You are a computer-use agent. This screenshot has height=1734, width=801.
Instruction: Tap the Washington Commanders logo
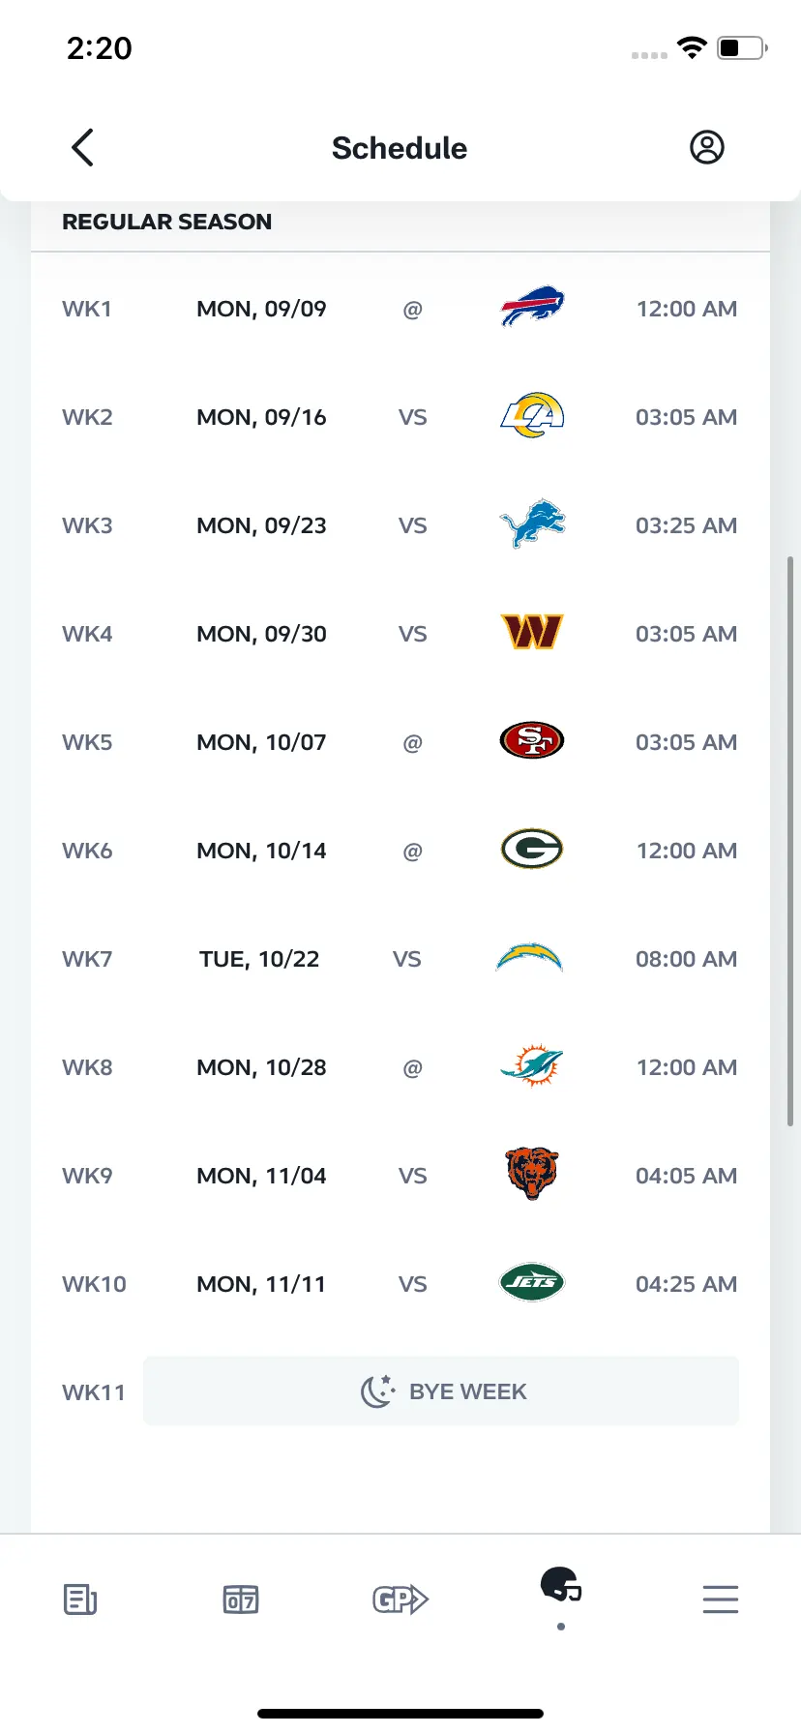[532, 633]
